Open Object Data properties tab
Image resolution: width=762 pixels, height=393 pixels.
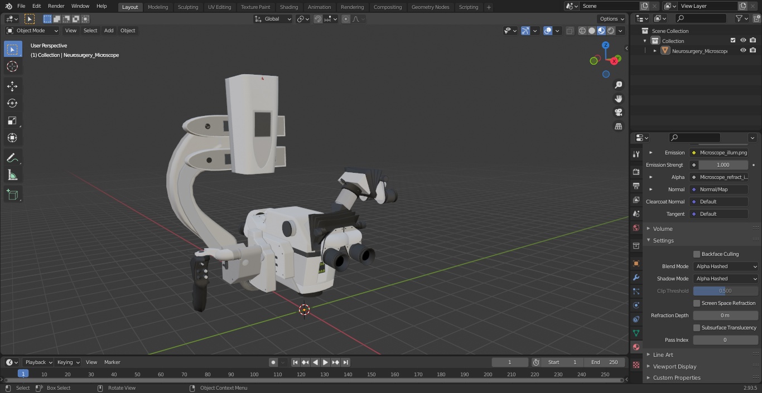(636, 333)
